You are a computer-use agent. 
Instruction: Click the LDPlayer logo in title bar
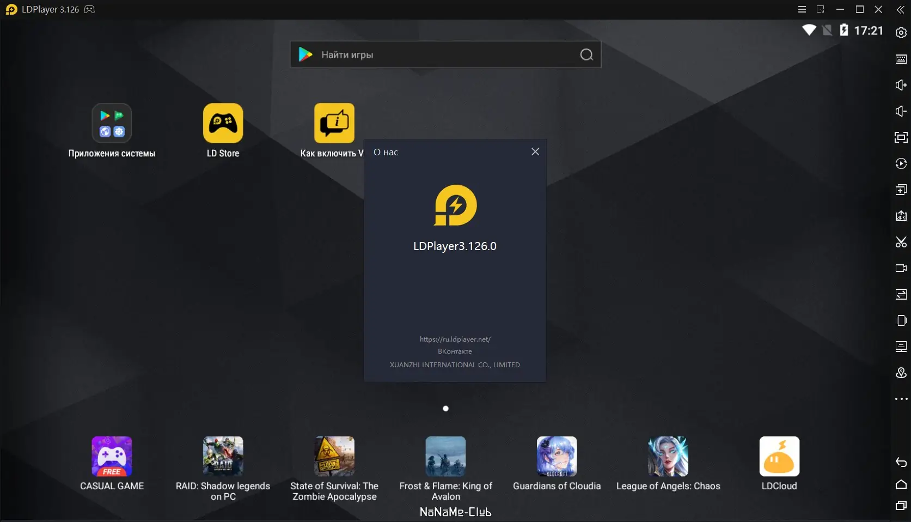[x=11, y=9]
